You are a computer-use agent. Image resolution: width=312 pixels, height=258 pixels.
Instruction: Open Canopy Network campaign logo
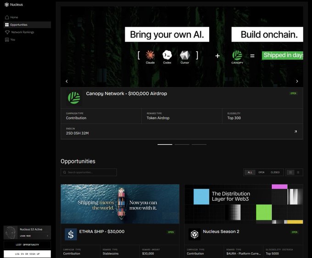coord(74,98)
